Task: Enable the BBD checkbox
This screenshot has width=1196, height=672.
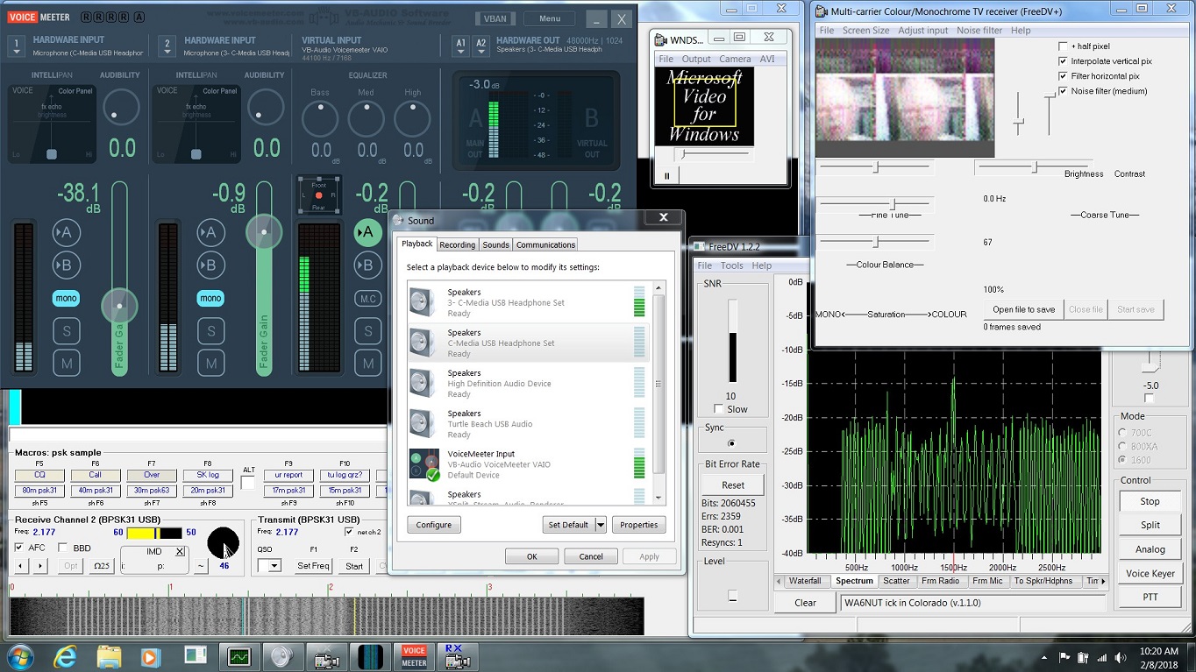Action: click(x=62, y=548)
